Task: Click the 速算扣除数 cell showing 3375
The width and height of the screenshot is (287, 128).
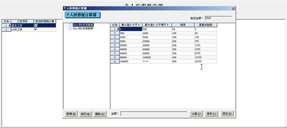Action: click(x=206, y=49)
